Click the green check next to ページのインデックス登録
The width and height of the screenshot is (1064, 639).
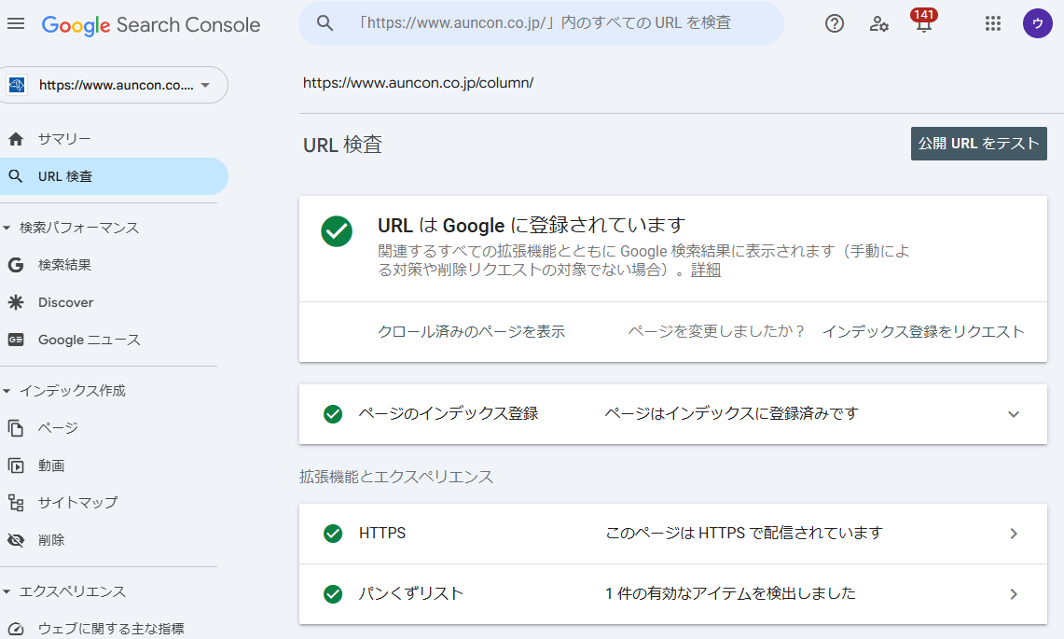[x=333, y=413]
